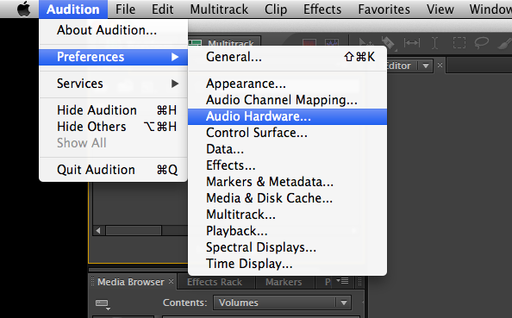Open the Edit menu
This screenshot has width=512, height=318.
pyautogui.click(x=162, y=9)
